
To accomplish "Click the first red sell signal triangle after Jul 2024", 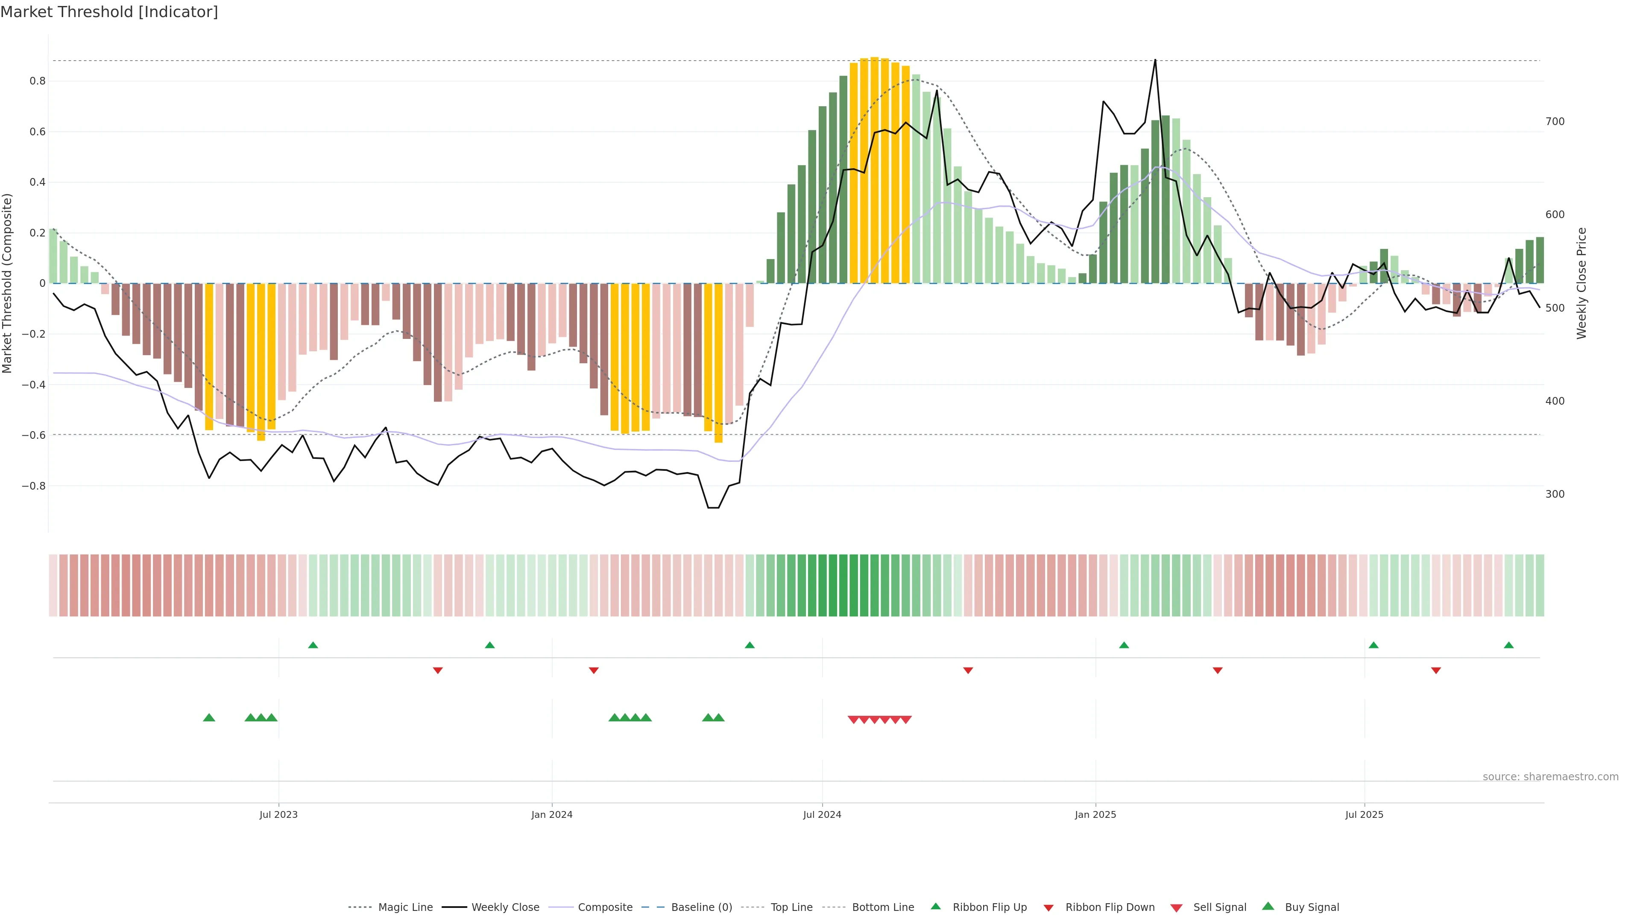I will point(854,720).
